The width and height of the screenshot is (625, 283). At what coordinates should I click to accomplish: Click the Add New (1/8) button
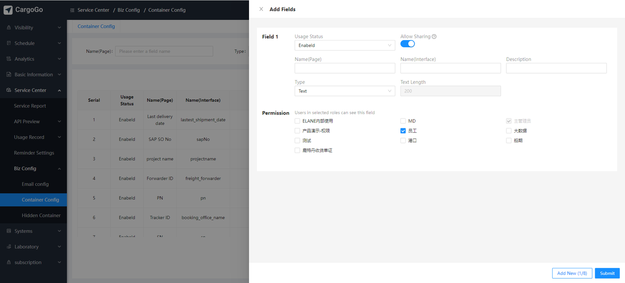(x=572, y=273)
